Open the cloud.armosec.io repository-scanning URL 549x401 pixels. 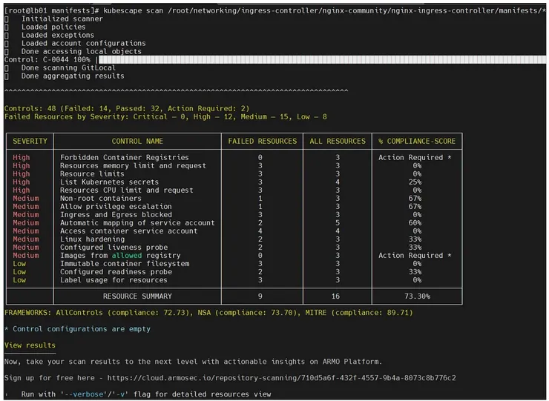(281, 378)
